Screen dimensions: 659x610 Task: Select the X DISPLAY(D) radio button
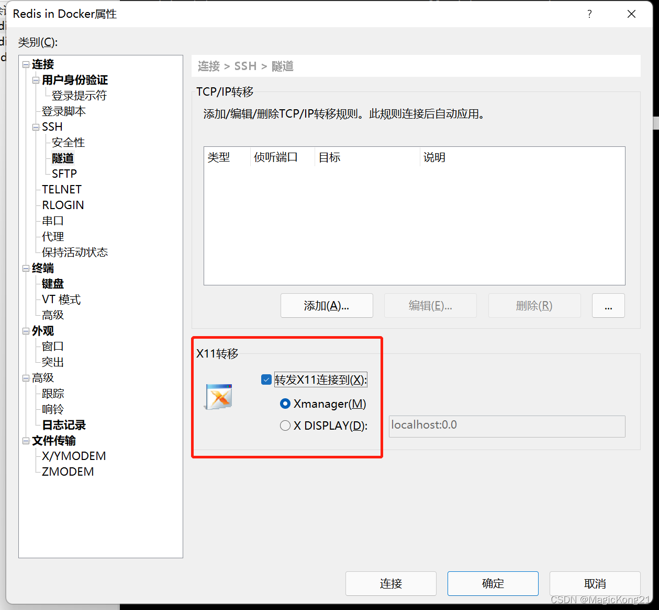pyautogui.click(x=285, y=425)
